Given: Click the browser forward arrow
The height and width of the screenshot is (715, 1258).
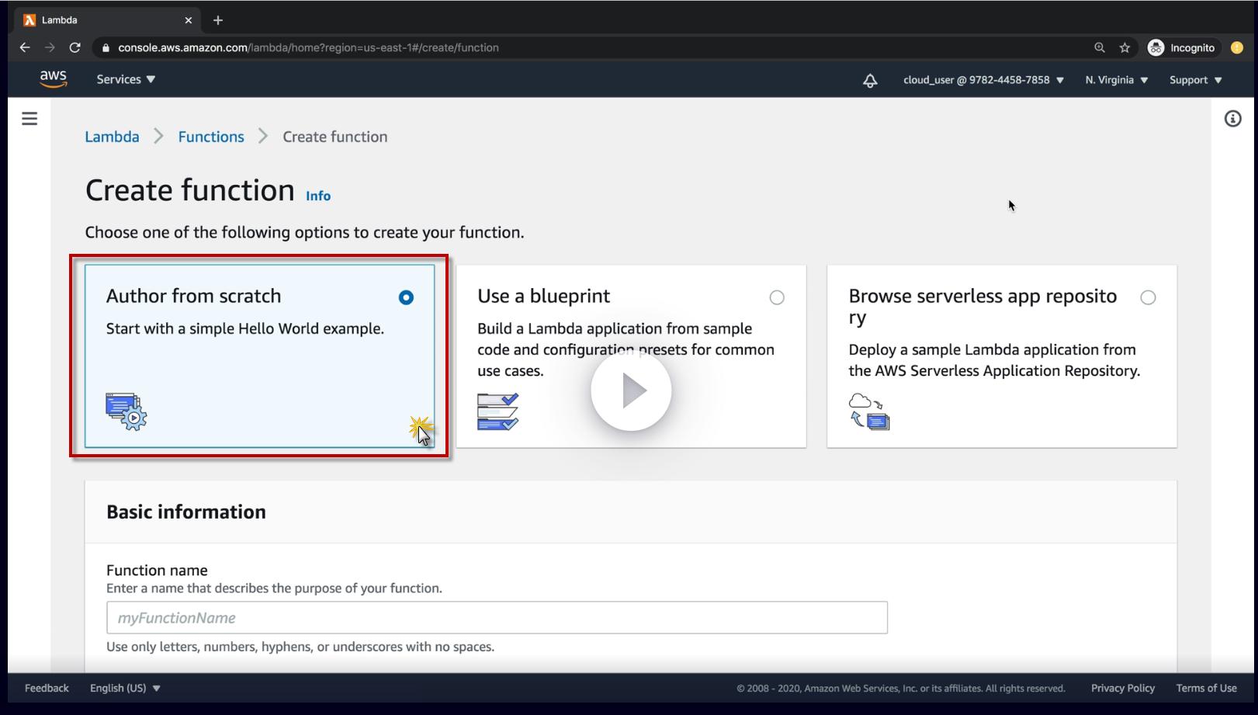Looking at the screenshot, I should [x=50, y=47].
